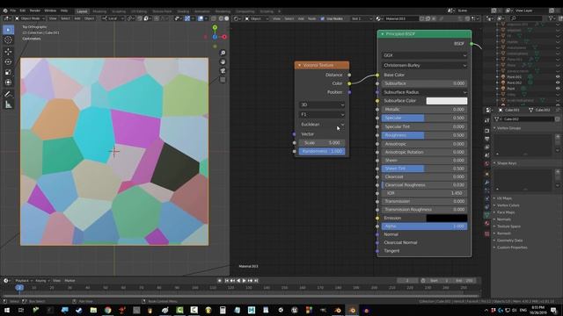Expand the UV Maps panel
Viewport: 563px width, 316px height.
[504, 198]
